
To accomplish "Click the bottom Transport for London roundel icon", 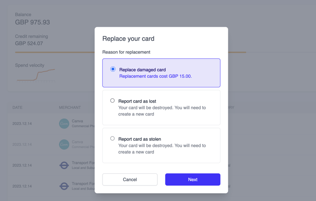I will click(64, 186).
